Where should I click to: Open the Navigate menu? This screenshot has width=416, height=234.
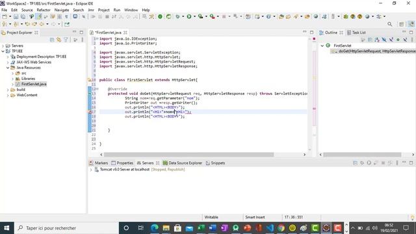(62, 10)
